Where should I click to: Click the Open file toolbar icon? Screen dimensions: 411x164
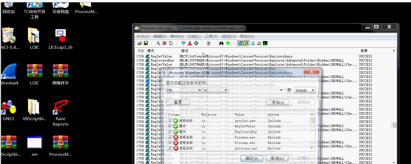tap(140, 43)
